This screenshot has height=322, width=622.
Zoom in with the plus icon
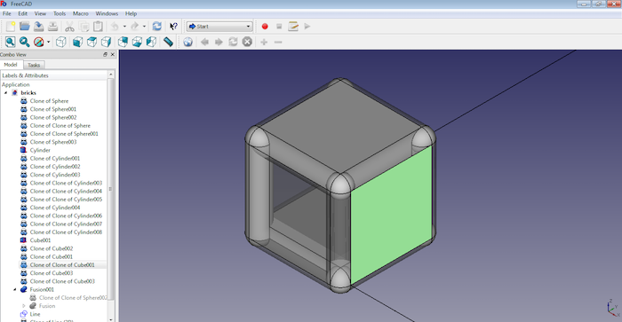(264, 42)
